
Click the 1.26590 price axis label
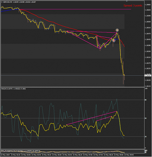[x=148, y=16]
